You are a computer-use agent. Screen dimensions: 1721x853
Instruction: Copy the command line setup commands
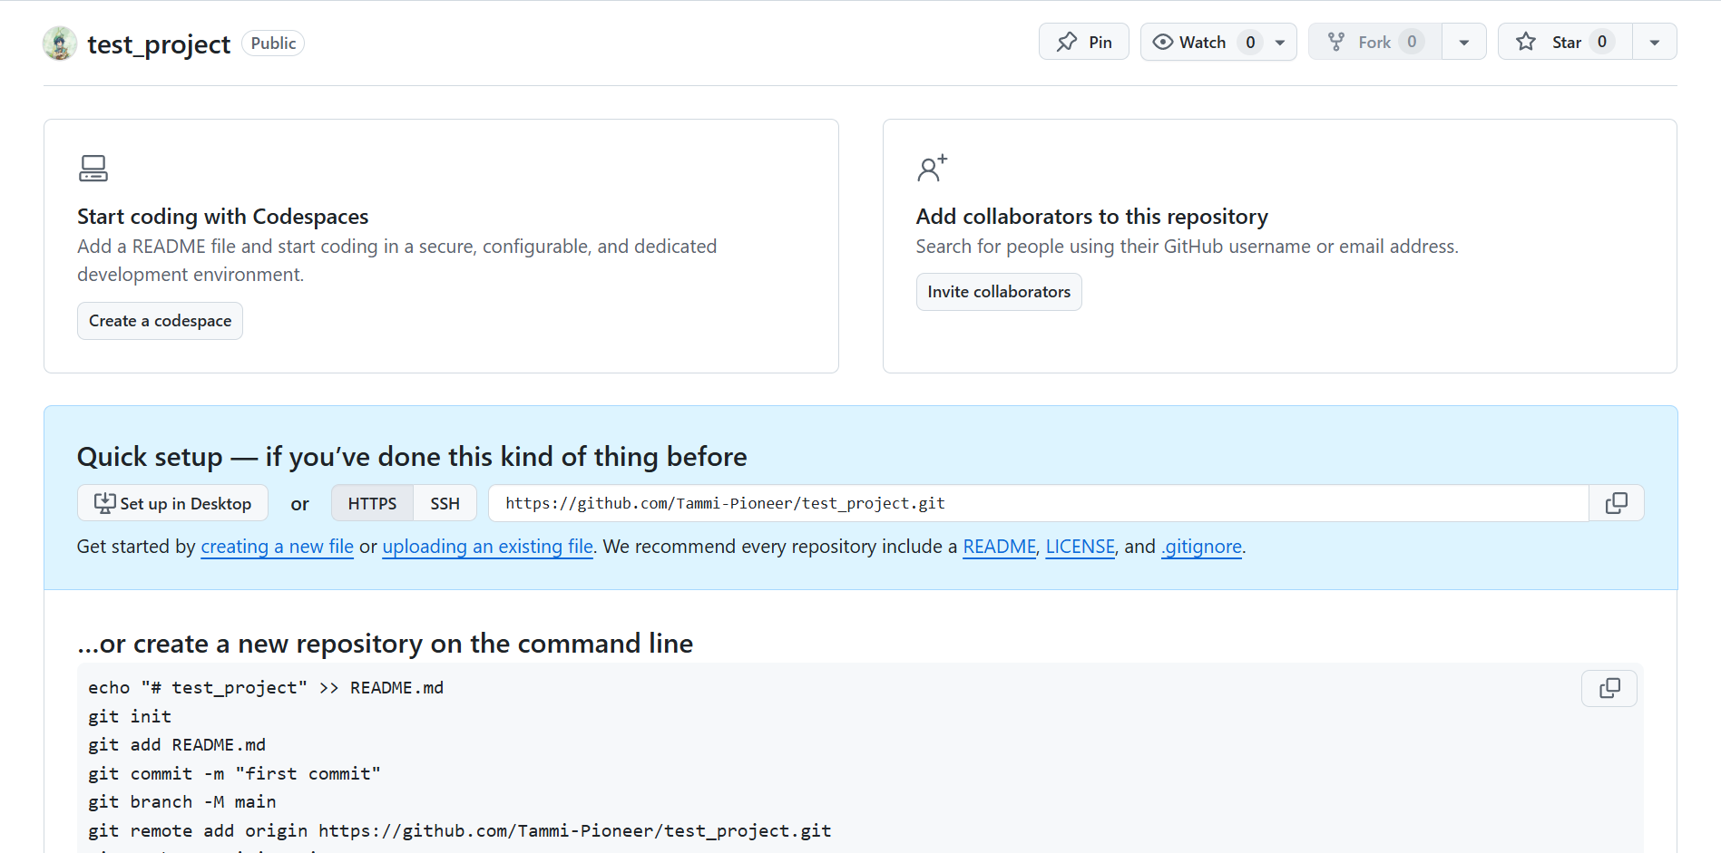pos(1609,689)
